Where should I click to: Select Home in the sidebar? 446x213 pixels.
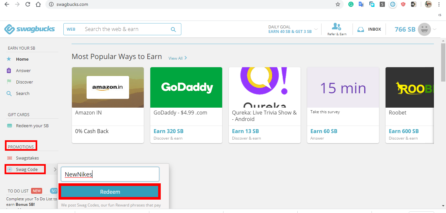pyautogui.click(x=22, y=59)
